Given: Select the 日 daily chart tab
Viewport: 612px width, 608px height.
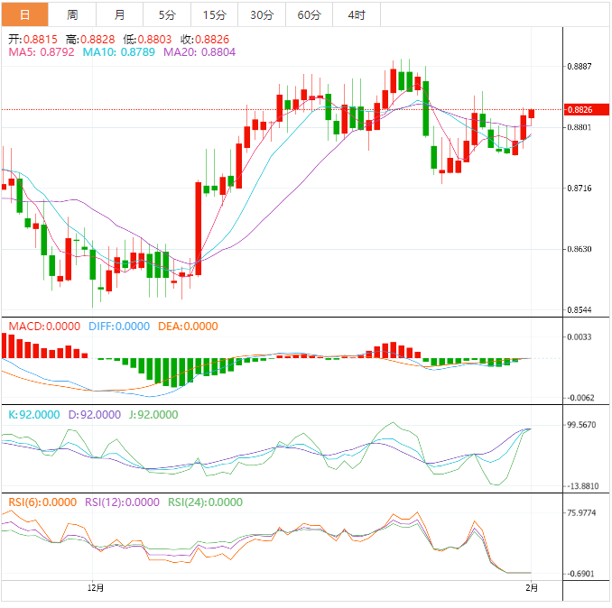Looking at the screenshot, I should (x=24, y=14).
